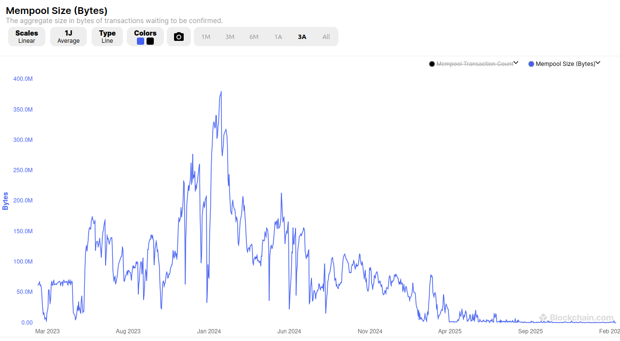The image size is (620, 341).
Task: Toggle Mempool Transaction Count legend dot
Action: 432,64
